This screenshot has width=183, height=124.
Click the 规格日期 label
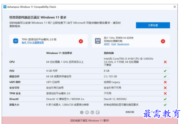[130, 112]
